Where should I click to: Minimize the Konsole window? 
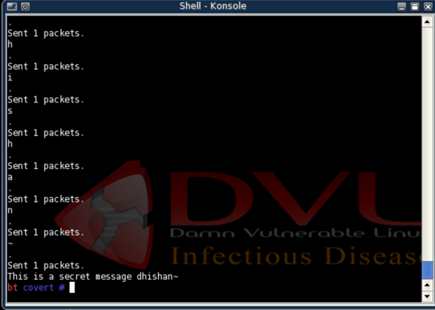402,7
